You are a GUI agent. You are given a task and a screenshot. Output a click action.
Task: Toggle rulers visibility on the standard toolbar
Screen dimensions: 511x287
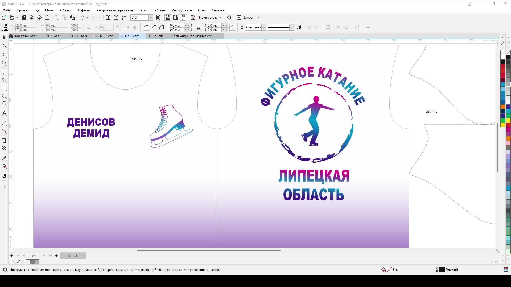[168, 17]
